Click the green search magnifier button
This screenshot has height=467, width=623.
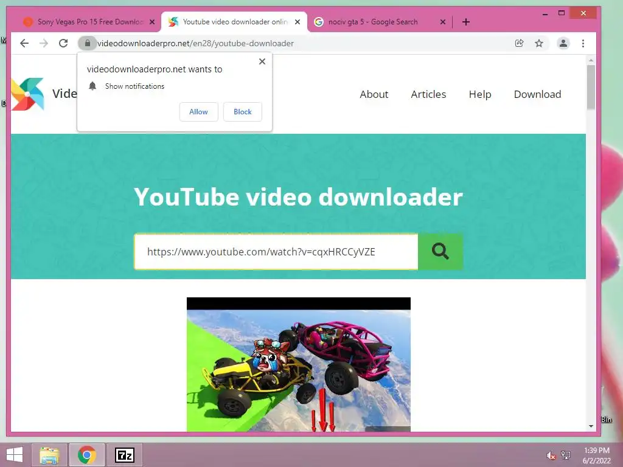[x=440, y=251]
